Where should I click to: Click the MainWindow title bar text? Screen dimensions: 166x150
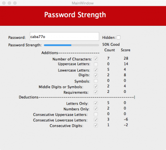tap(83, 3)
